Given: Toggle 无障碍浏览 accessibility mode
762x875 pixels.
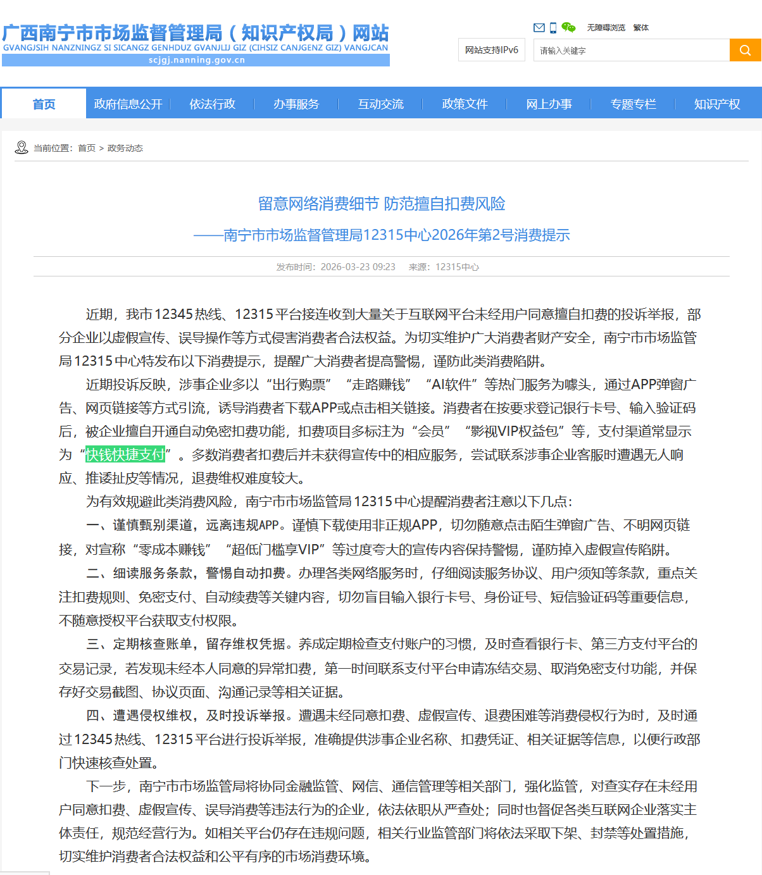Looking at the screenshot, I should point(606,28).
